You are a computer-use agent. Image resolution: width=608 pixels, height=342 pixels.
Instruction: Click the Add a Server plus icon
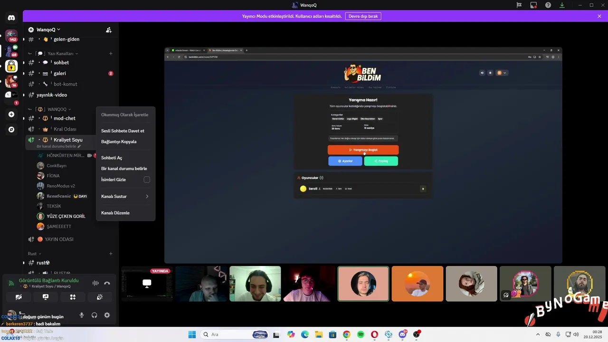coord(11,114)
